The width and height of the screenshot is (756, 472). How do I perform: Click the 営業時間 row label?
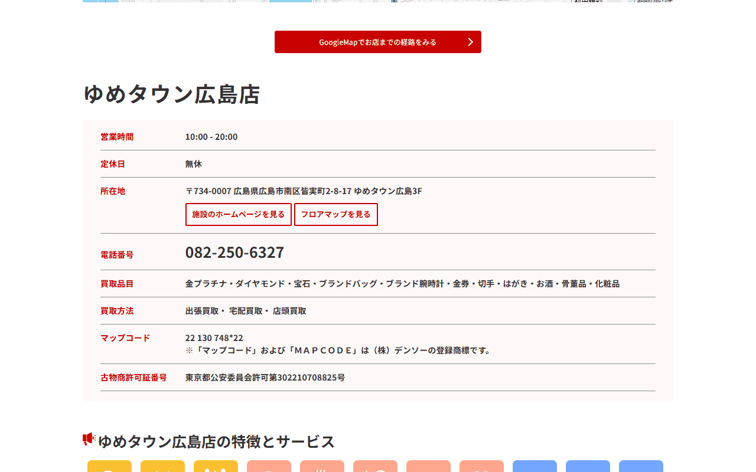[x=117, y=137]
